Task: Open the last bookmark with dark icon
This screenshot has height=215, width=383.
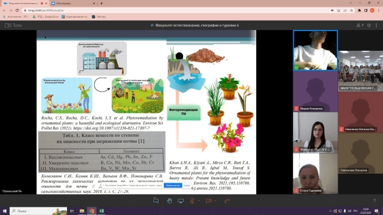Action: coord(99,17)
